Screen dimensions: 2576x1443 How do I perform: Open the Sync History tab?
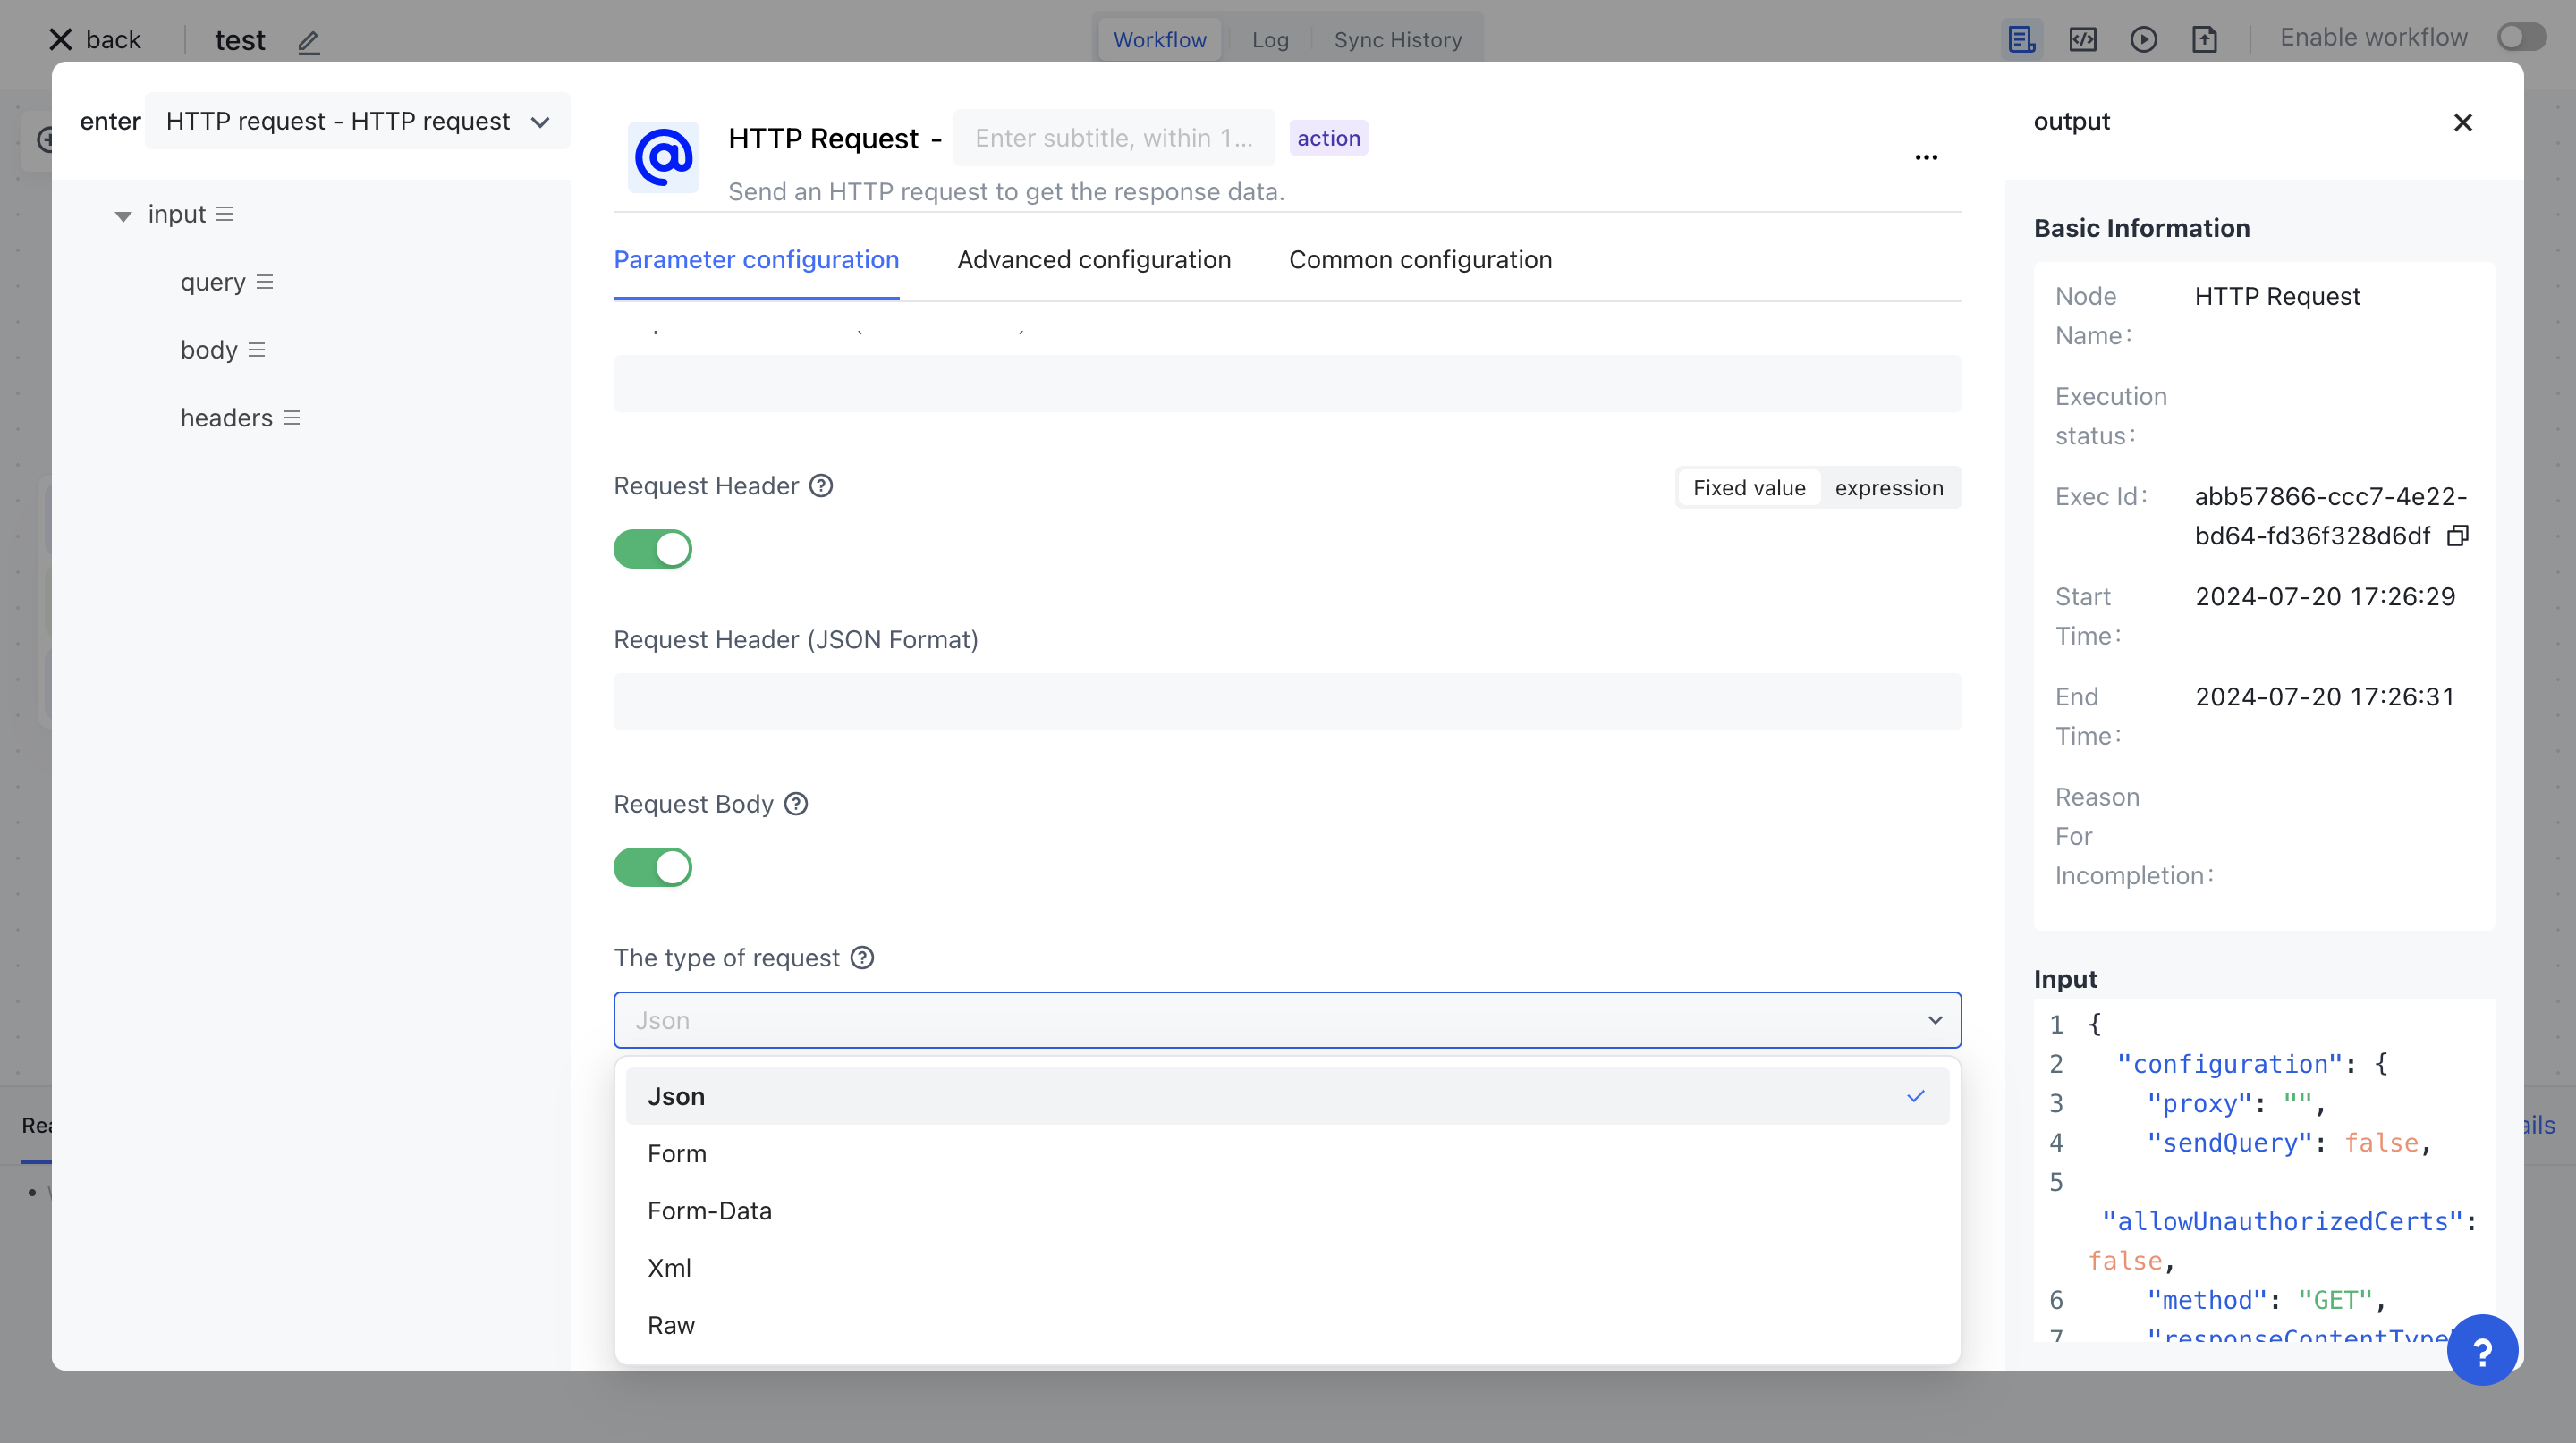[1398, 39]
